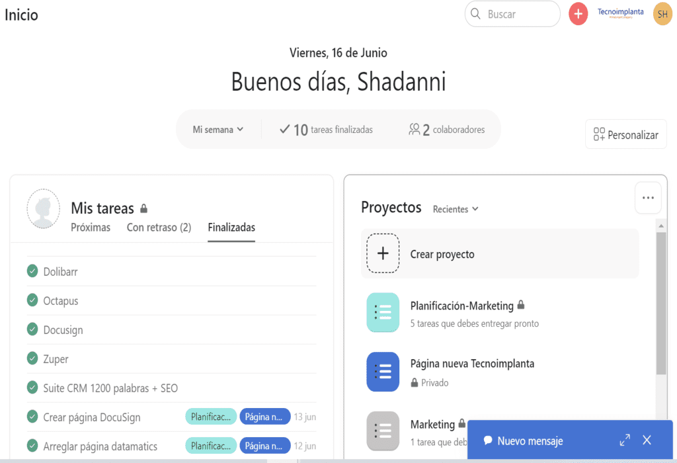This screenshot has height=463, width=677.
Task: Uncheck the Dolibarr task checkmark
Action: click(32, 271)
